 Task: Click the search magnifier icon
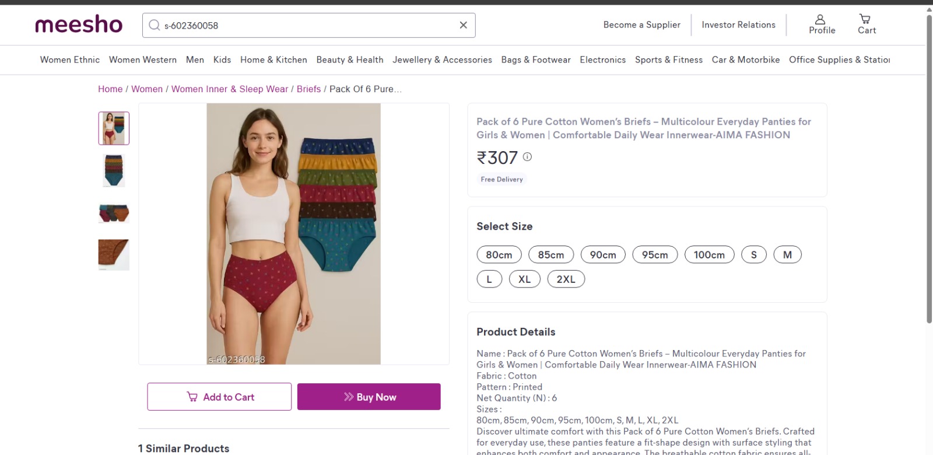[x=155, y=25]
